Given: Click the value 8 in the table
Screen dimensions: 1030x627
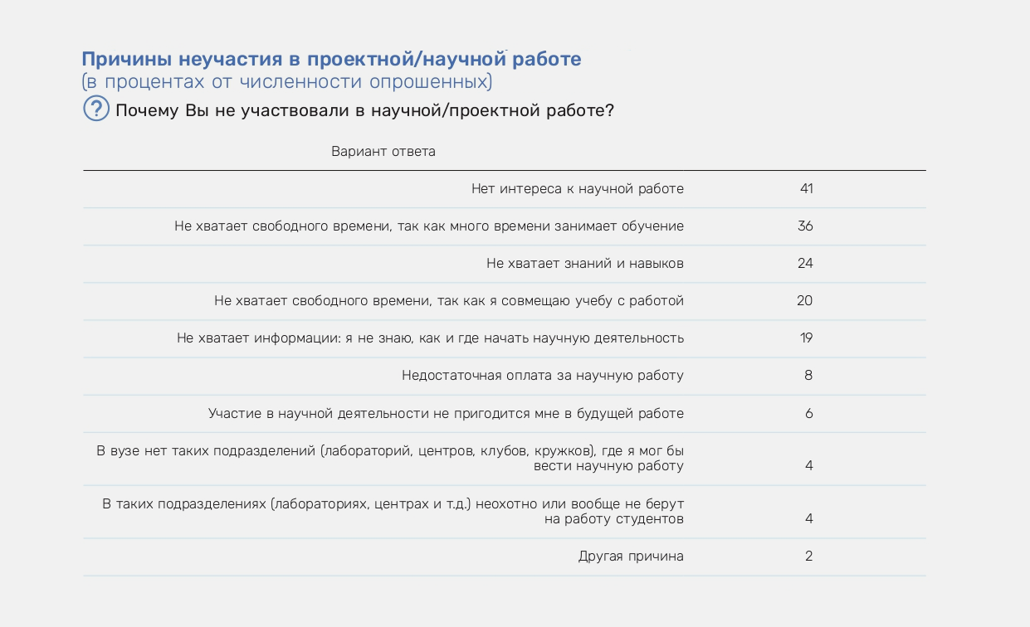Looking at the screenshot, I should pos(808,376).
